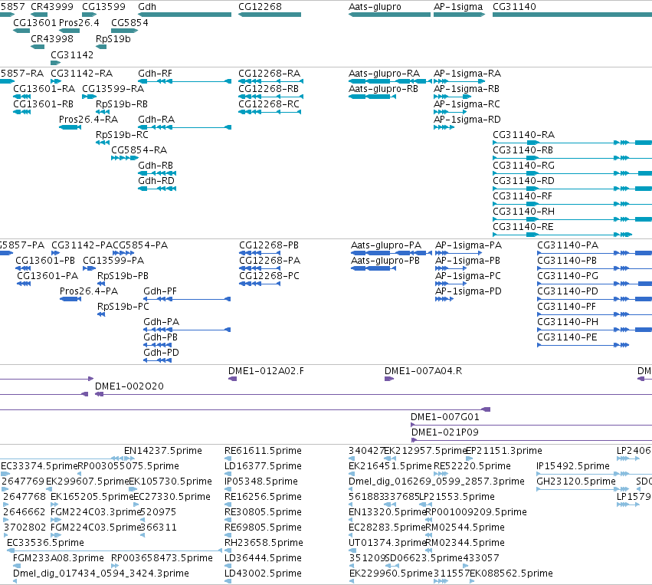Click the DME1-007A04.R clone label
The image size is (652, 585).
pos(423,371)
